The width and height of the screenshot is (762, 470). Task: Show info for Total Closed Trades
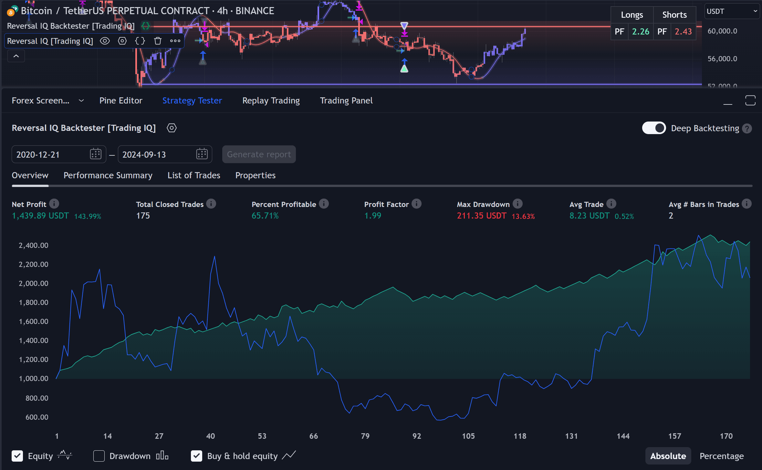[x=211, y=204]
